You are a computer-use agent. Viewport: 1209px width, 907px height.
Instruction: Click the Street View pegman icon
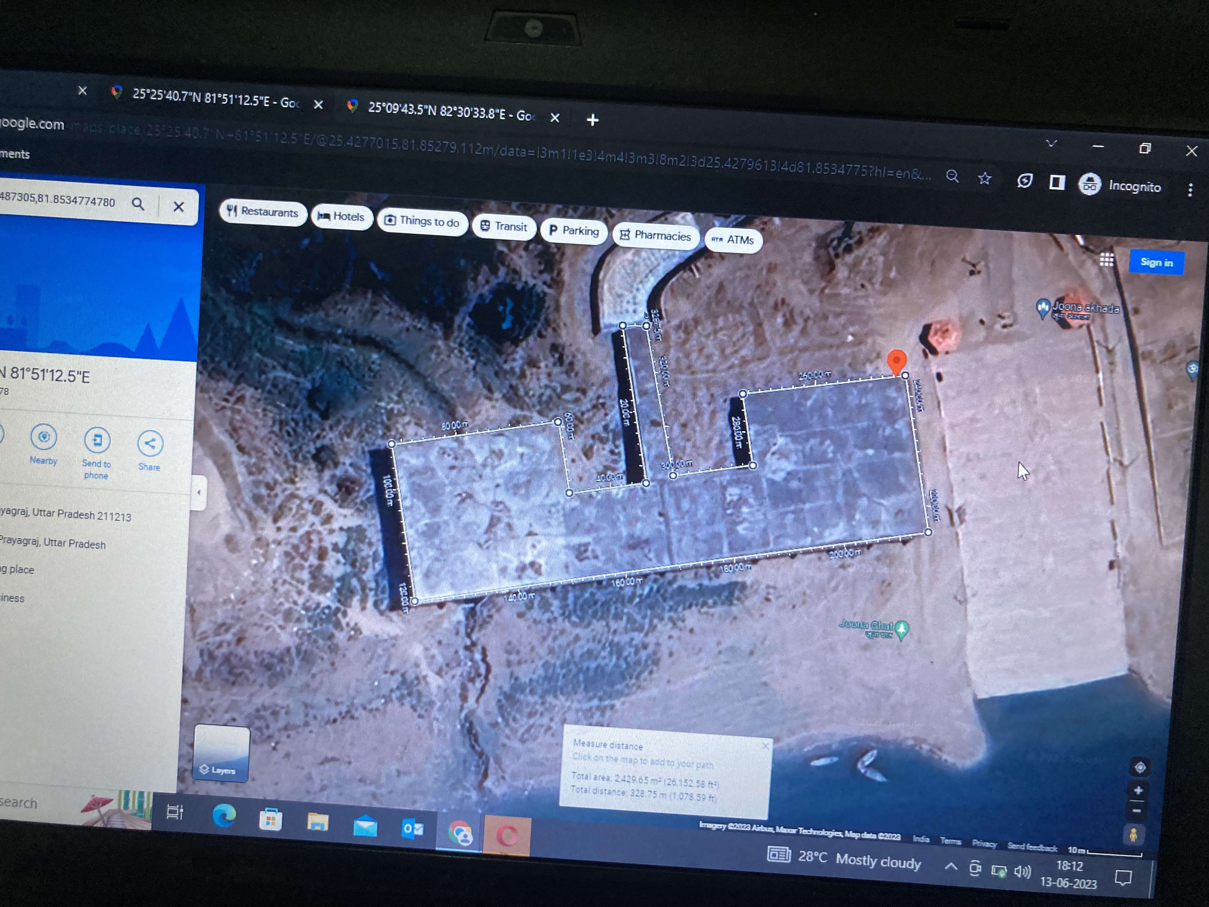coord(1134,835)
